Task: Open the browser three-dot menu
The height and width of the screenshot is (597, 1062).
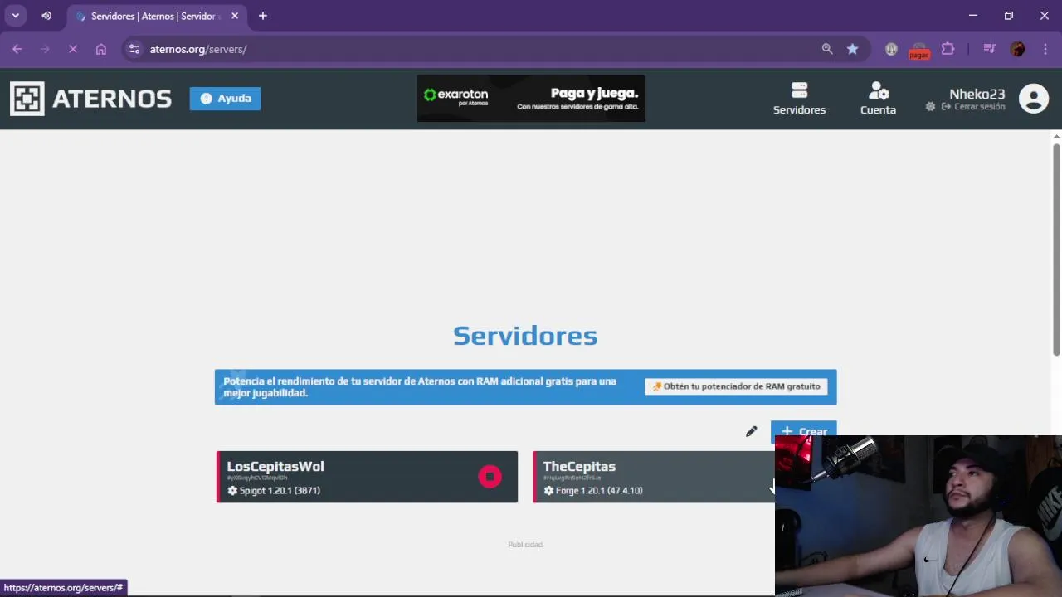Action: [x=1045, y=49]
